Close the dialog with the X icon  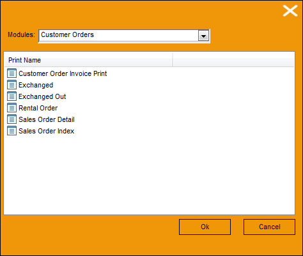290,11
